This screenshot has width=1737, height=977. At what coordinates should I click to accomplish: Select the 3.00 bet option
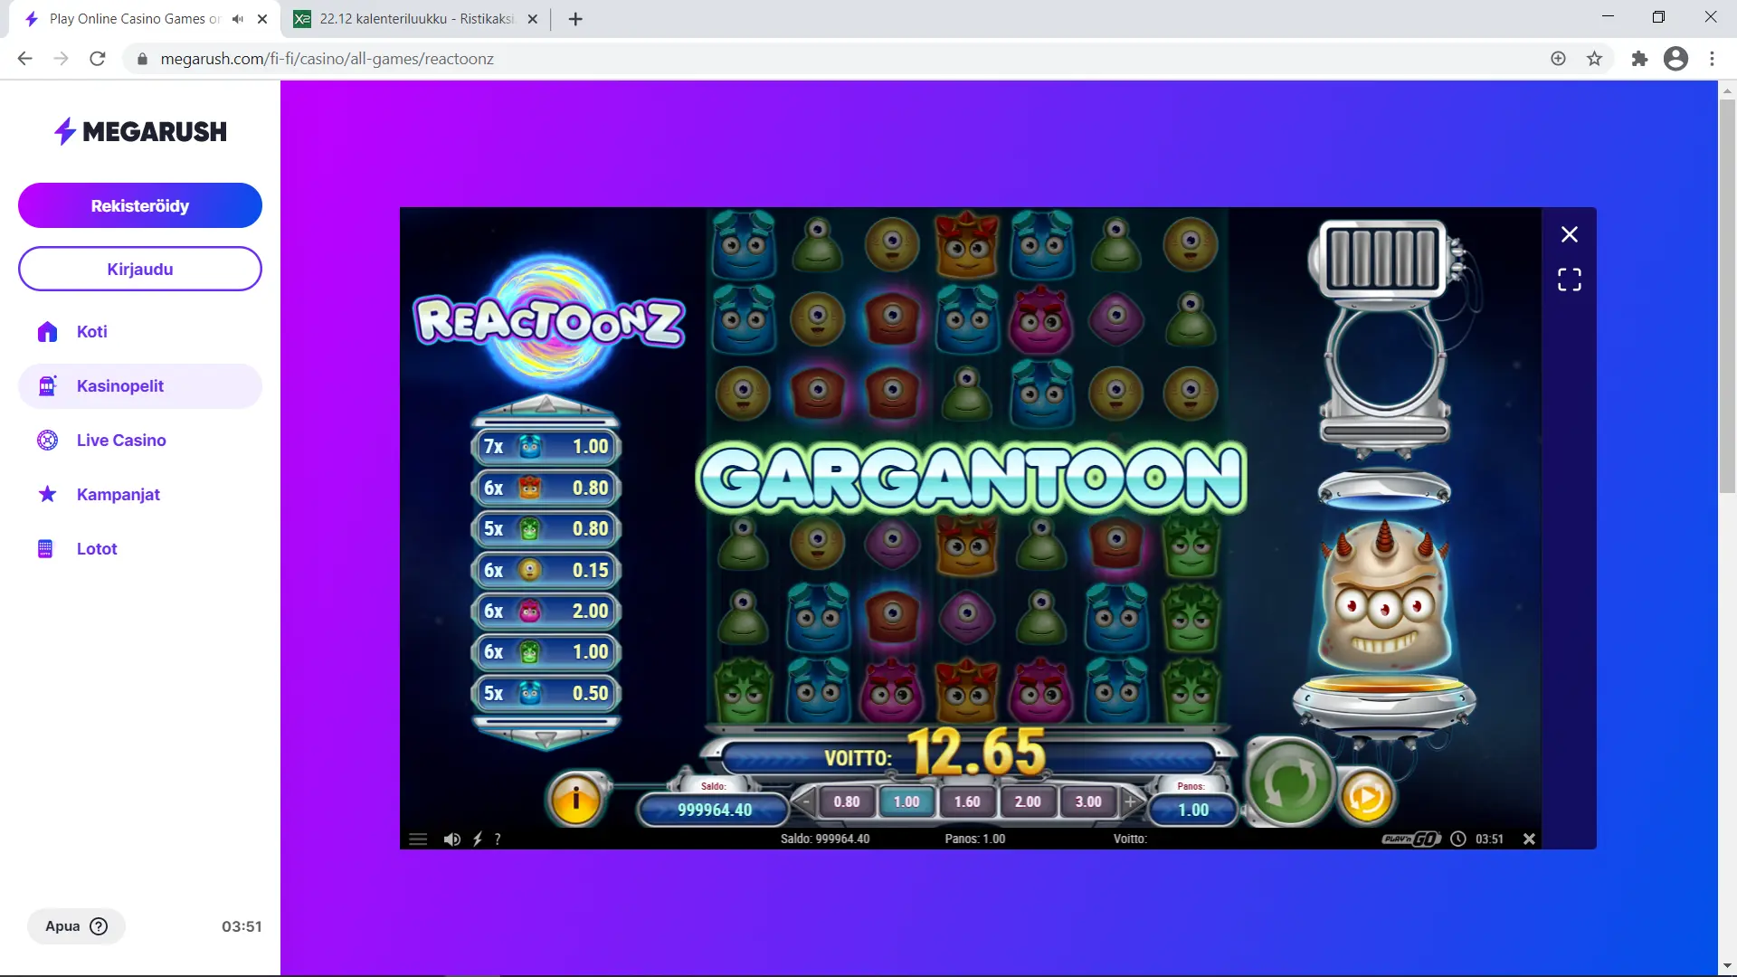pyautogui.click(x=1088, y=802)
